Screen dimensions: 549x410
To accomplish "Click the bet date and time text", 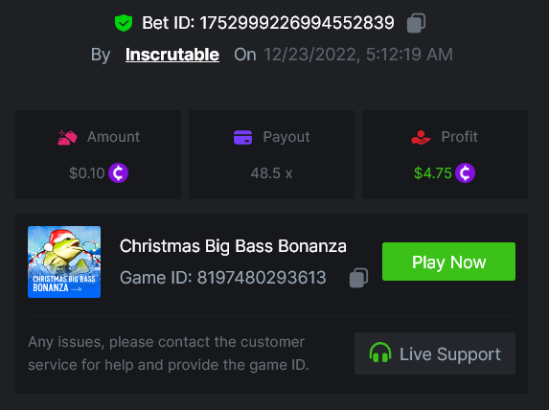I will pos(357,55).
